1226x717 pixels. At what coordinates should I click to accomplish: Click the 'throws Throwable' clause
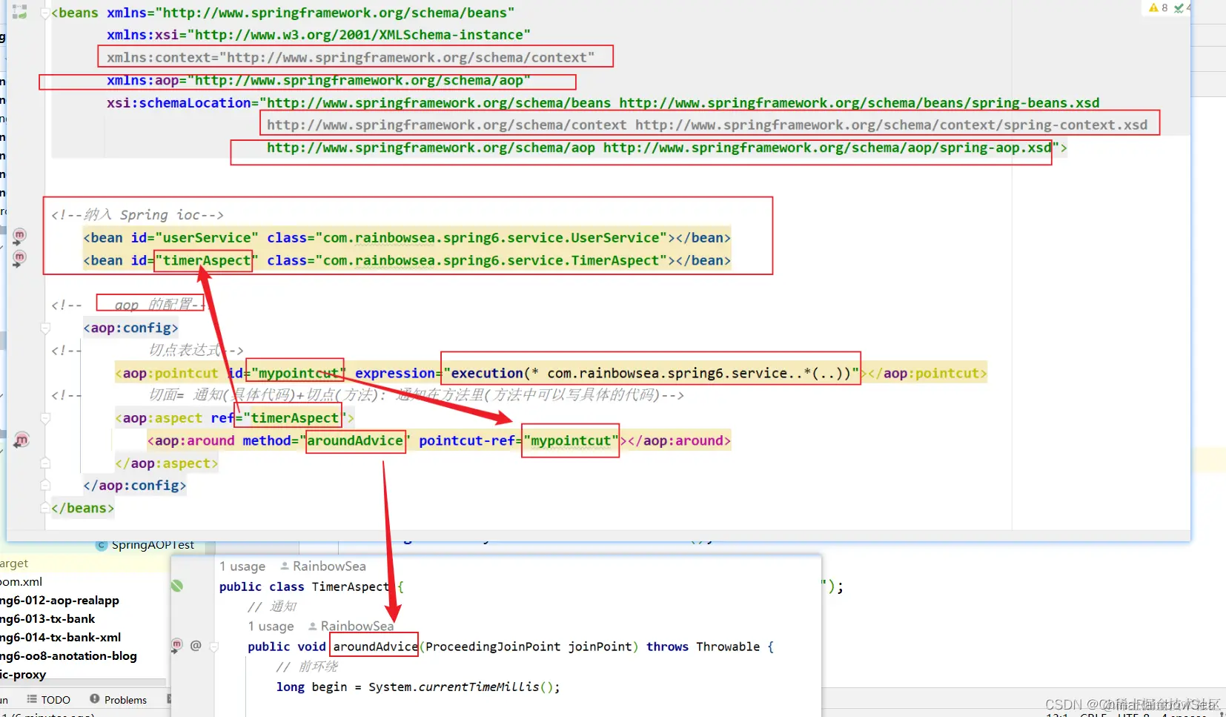tap(703, 647)
